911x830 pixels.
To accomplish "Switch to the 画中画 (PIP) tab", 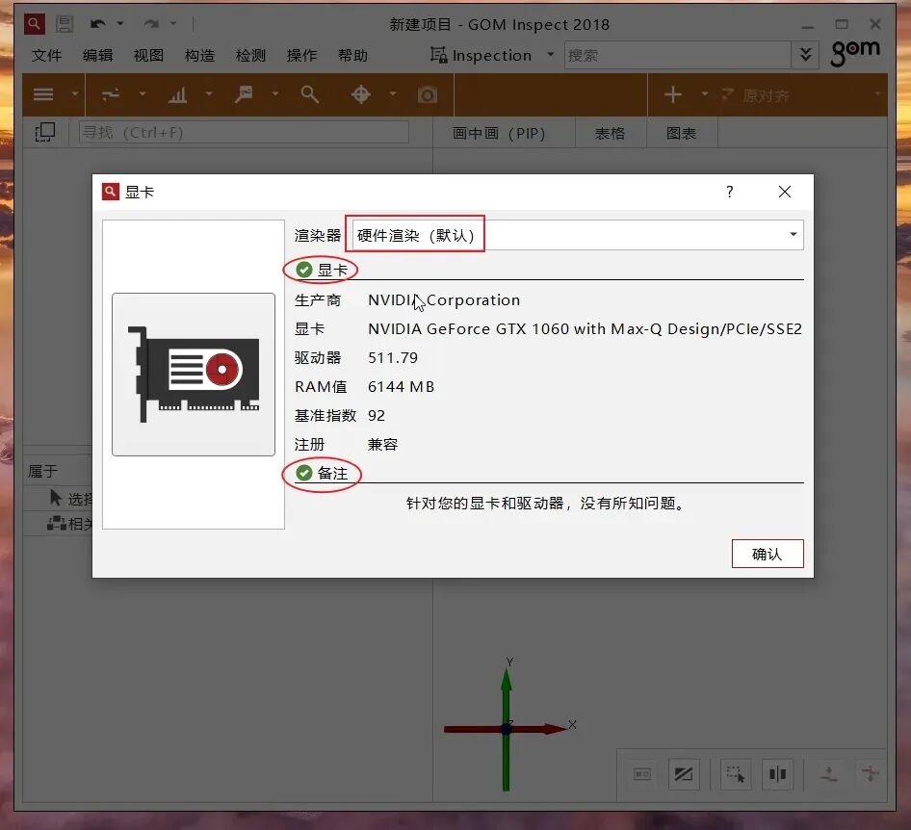I will 499,133.
